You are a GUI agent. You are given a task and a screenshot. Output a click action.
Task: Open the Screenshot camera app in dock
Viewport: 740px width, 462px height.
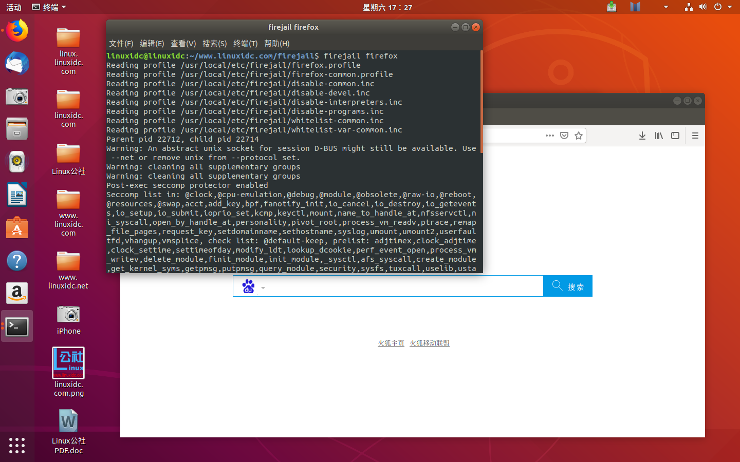coord(17,96)
